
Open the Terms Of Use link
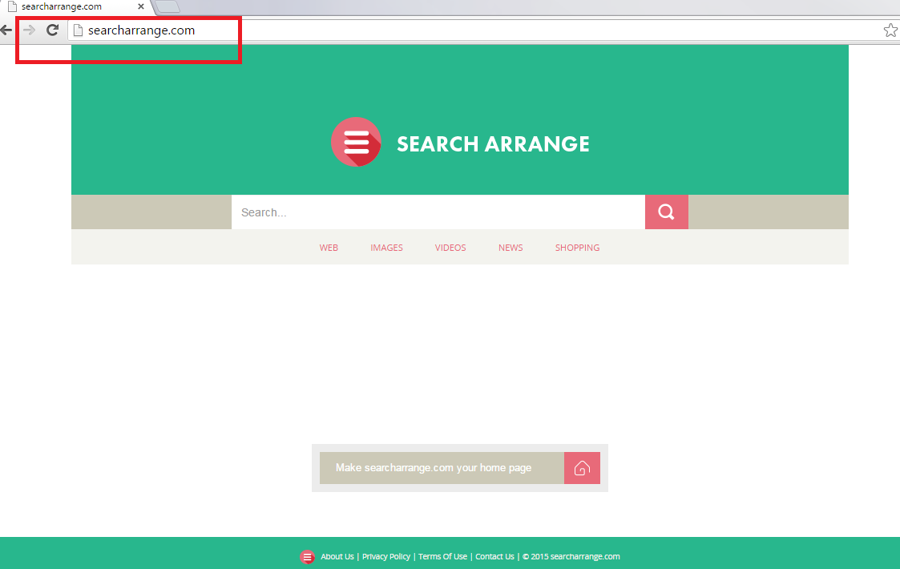[442, 556]
